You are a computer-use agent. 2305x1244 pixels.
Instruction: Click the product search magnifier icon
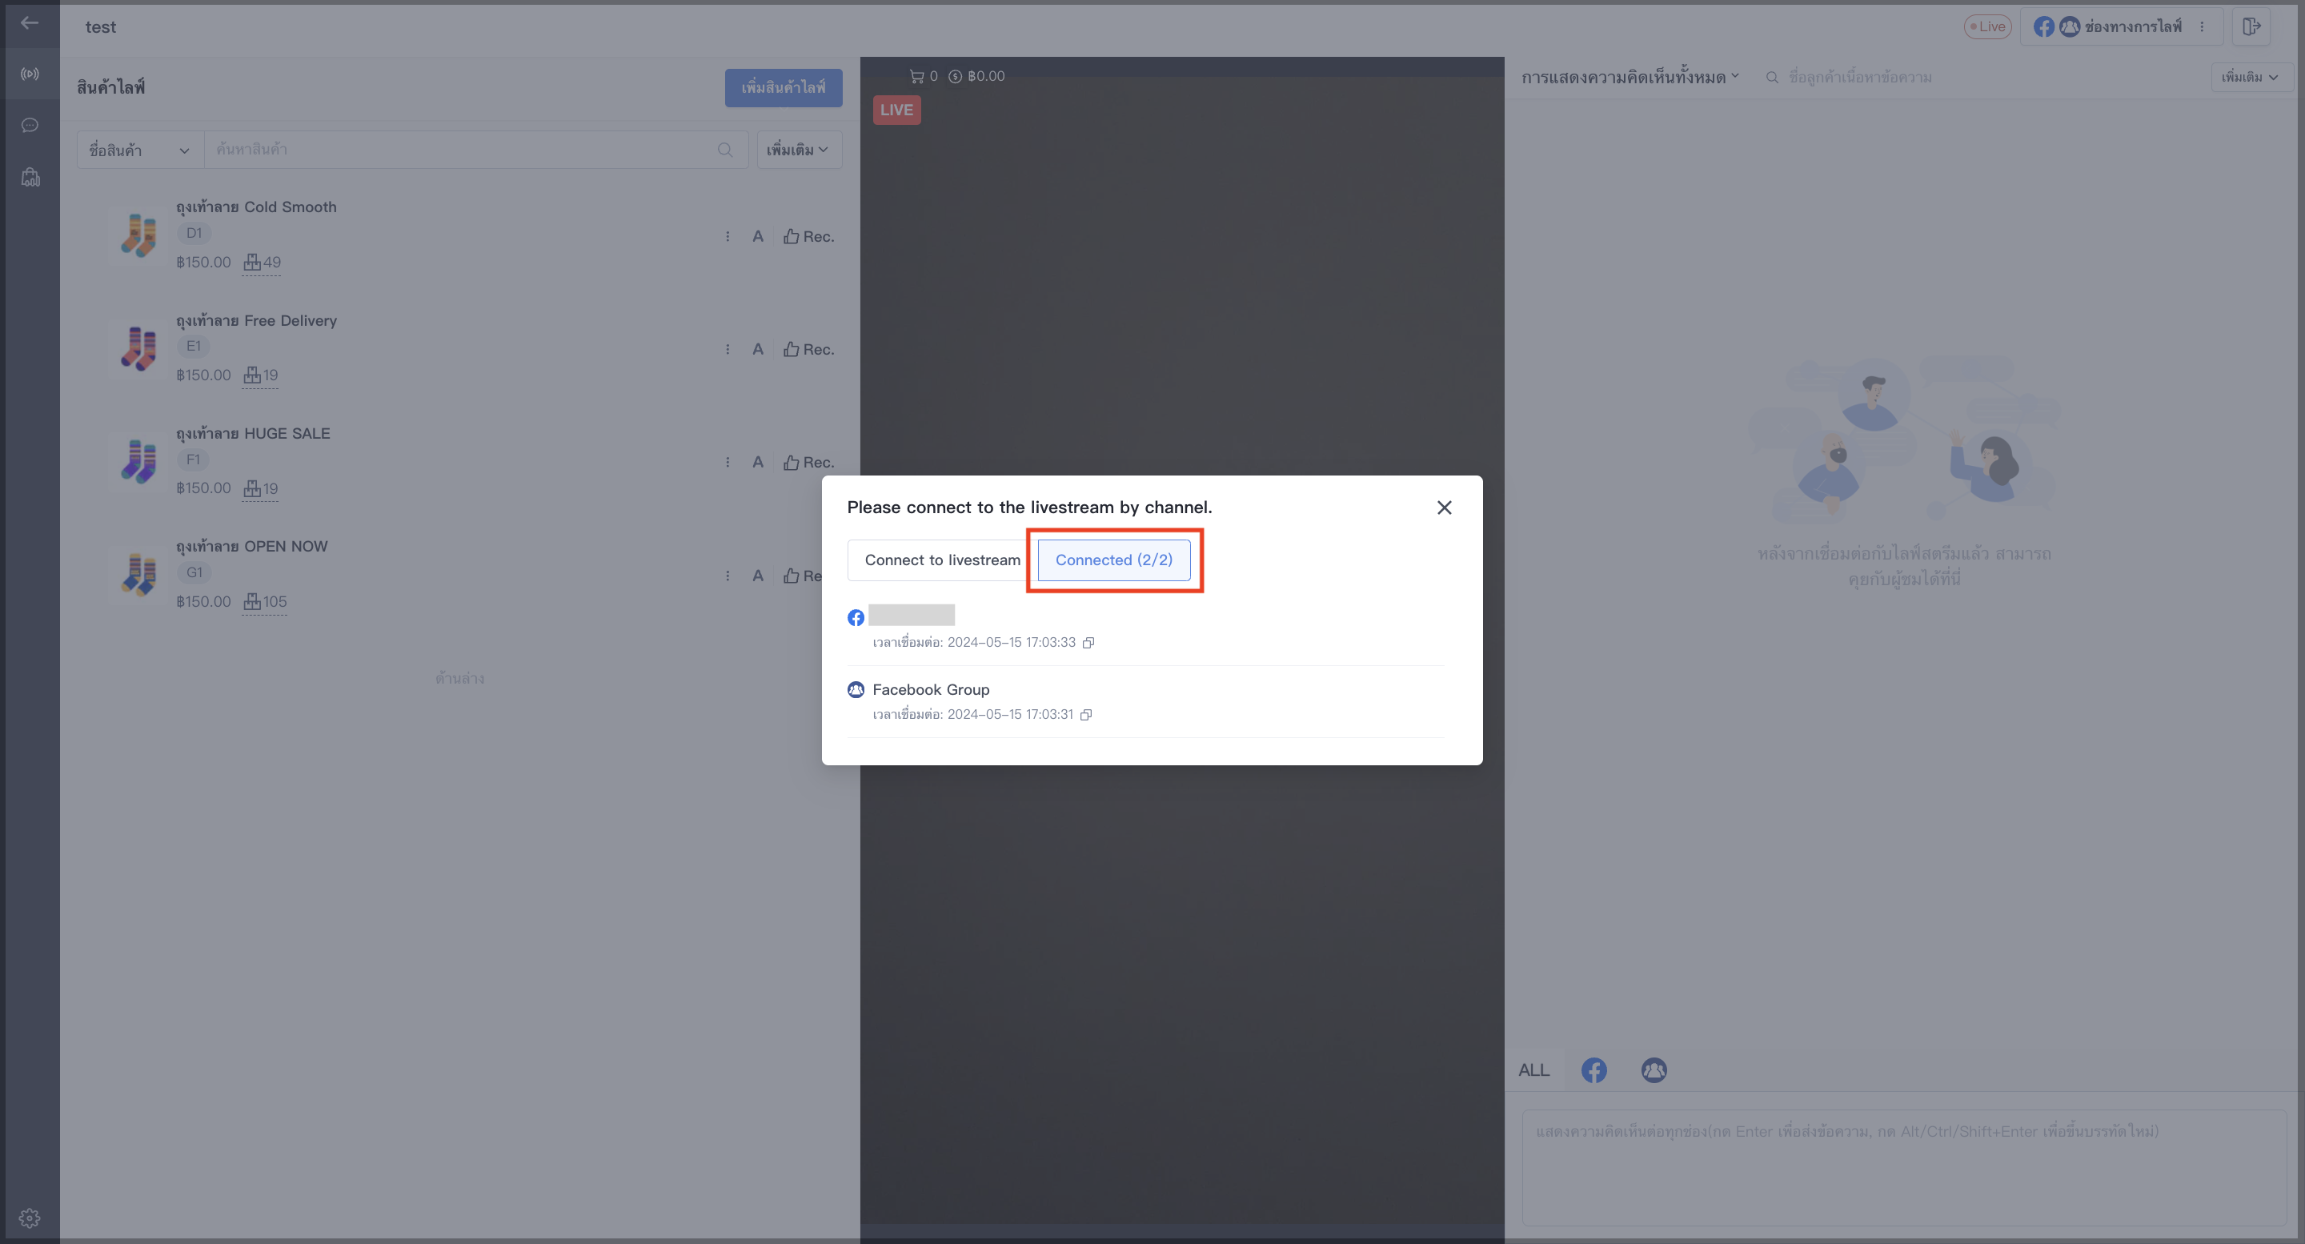tap(725, 150)
